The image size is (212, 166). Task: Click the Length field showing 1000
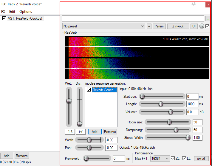[x=193, y=104]
